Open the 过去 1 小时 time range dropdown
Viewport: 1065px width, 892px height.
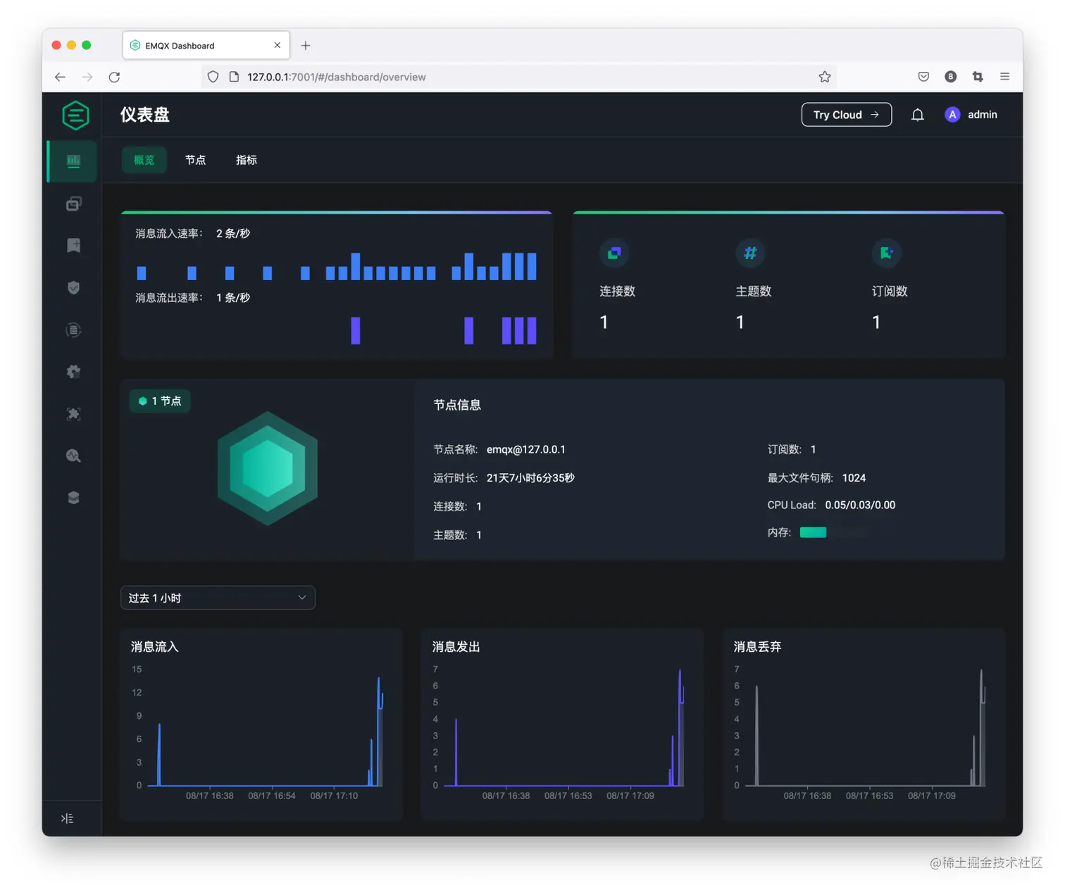tap(218, 597)
